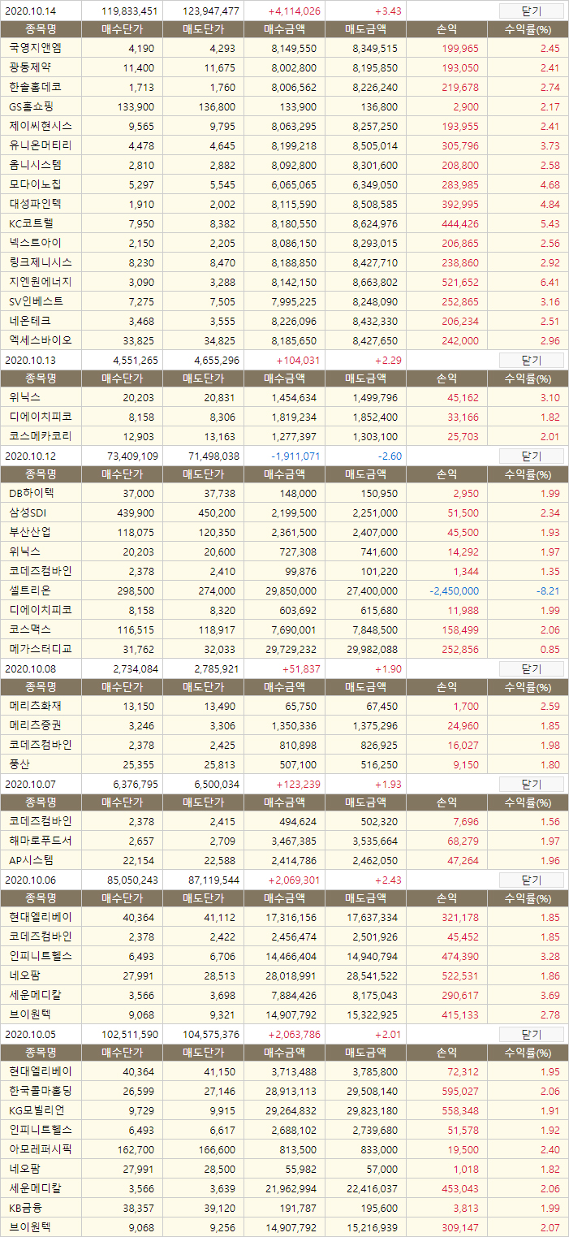Close the 2020.10.07 section with 닫기
Viewport: 569px width, 1237px height.
click(x=531, y=784)
